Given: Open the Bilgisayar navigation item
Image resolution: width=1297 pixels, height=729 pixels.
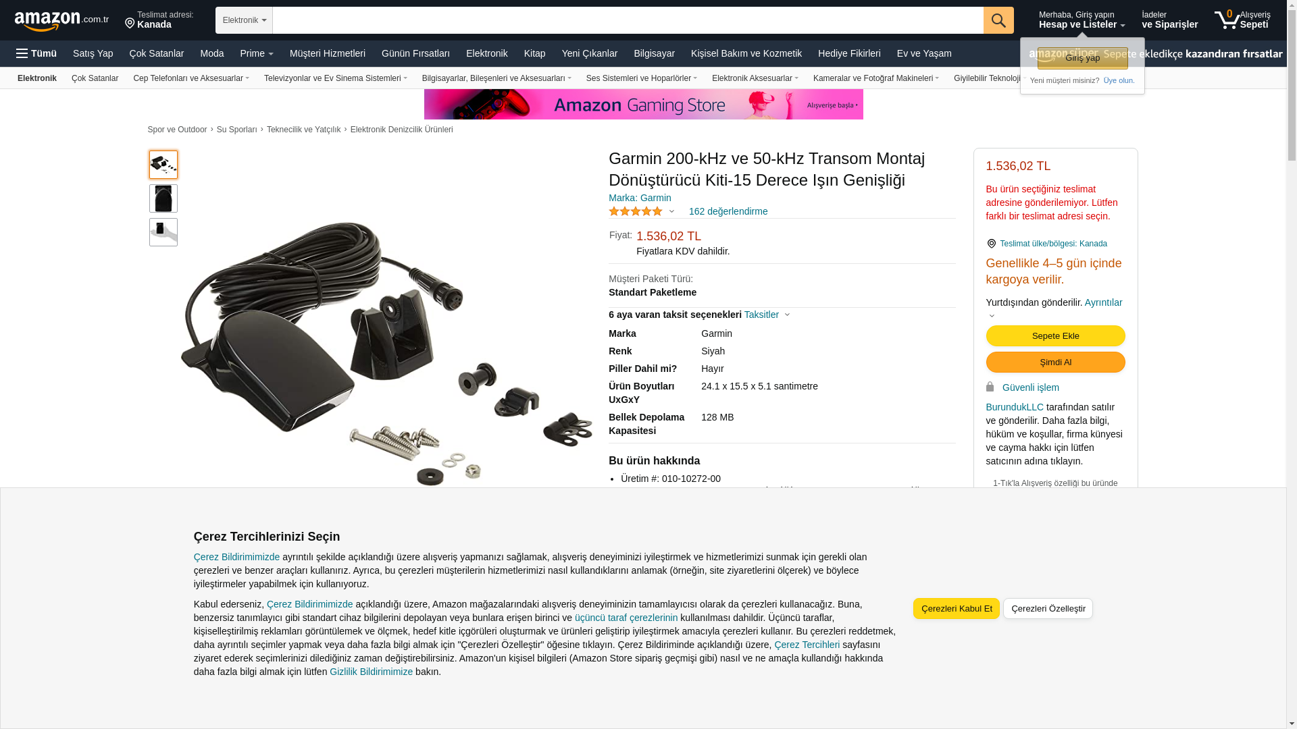Looking at the screenshot, I should click(x=654, y=53).
